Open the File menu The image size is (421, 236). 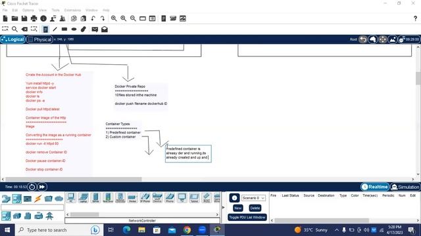[x=5, y=10]
